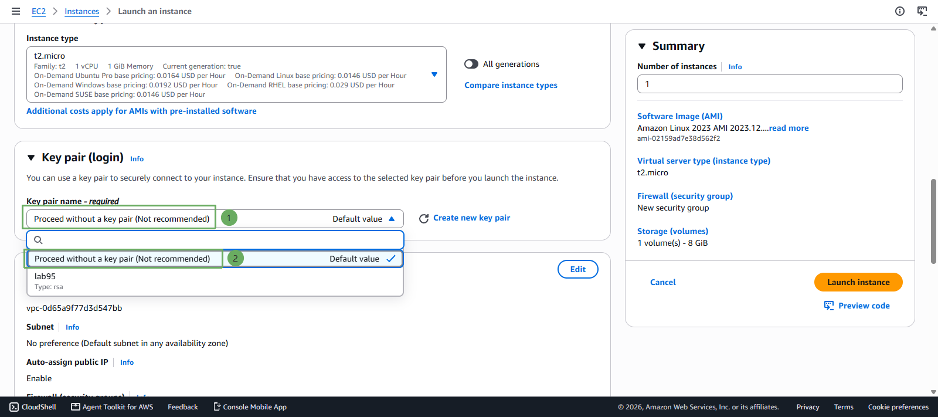Focus the key pair search field
This screenshot has width=938, height=417.
[x=215, y=240]
